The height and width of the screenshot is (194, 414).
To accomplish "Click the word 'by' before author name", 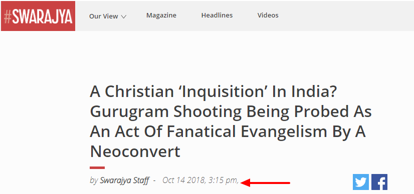I will (94, 180).
